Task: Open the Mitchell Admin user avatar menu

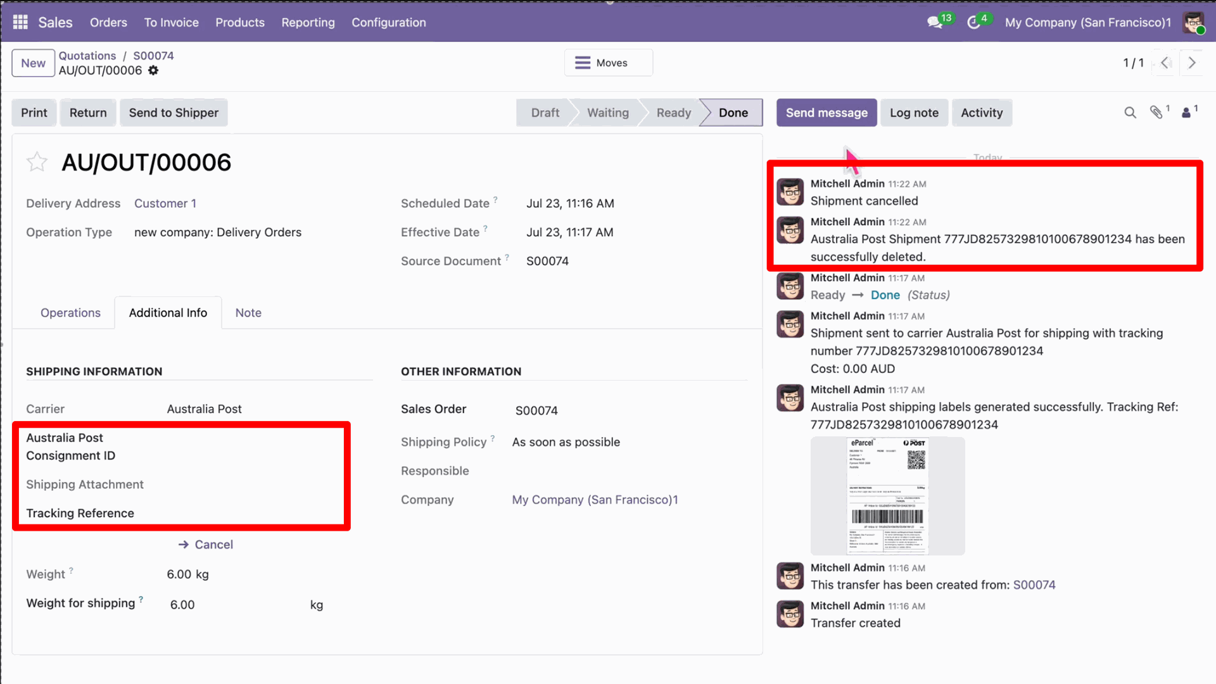Action: click(x=1194, y=22)
